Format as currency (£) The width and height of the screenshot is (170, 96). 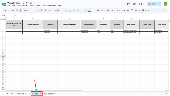pos(34,10)
